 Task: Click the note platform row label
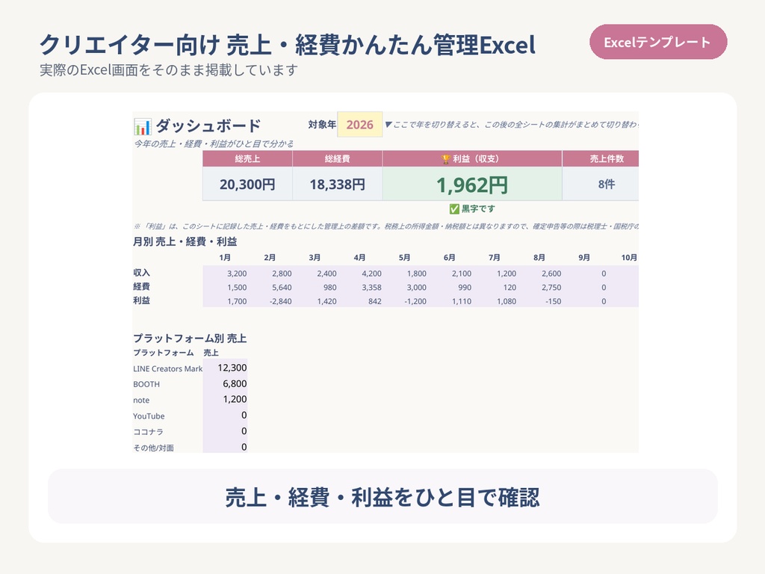(141, 401)
